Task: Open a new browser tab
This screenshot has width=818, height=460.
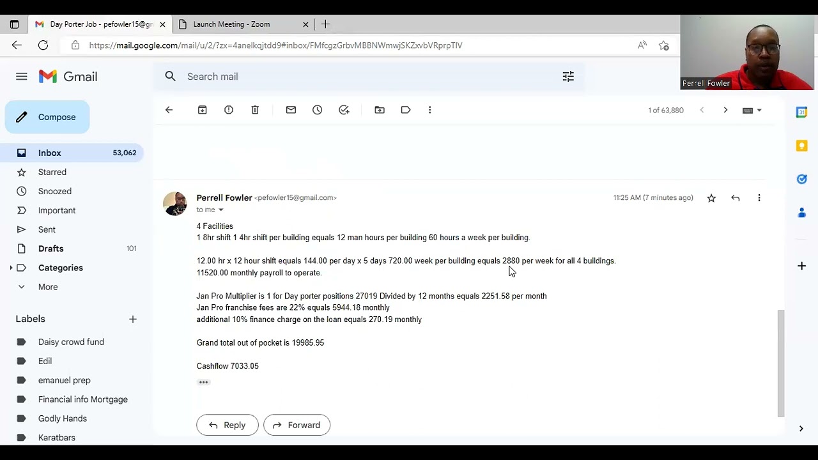Action: 325,24
